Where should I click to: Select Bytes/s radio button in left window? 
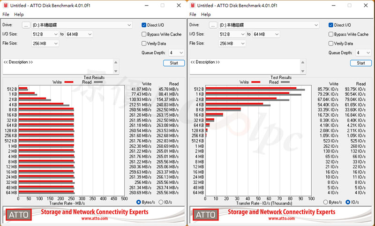pos(138,203)
